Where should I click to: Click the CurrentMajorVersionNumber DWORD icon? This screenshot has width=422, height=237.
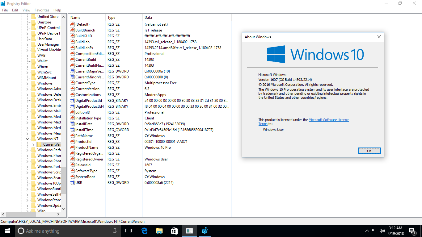(x=72, y=71)
